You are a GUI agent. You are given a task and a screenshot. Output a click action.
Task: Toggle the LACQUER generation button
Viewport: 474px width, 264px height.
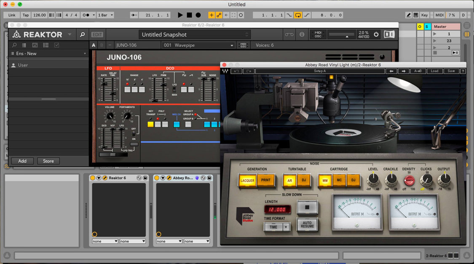[x=247, y=180]
